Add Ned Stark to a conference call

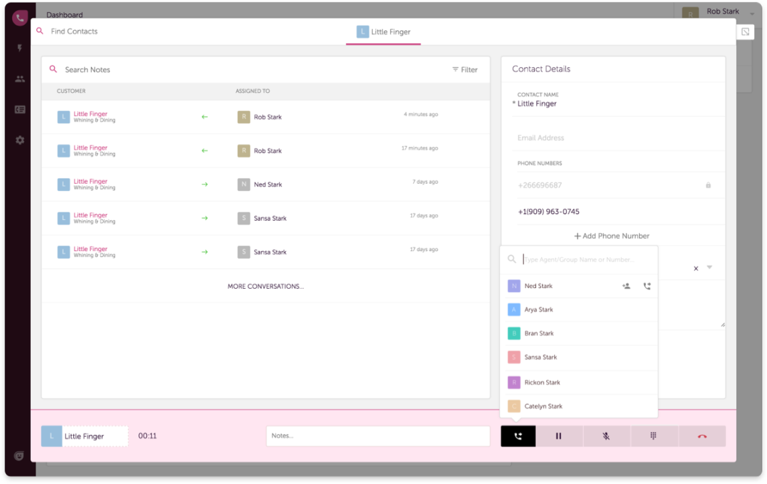pyautogui.click(x=626, y=285)
